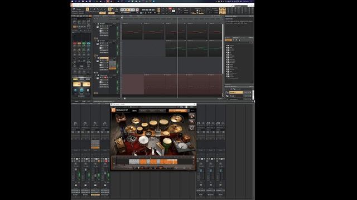357x200 pixels.
Task: Hit the large crash cymbal at upper right
Action: click(176, 118)
